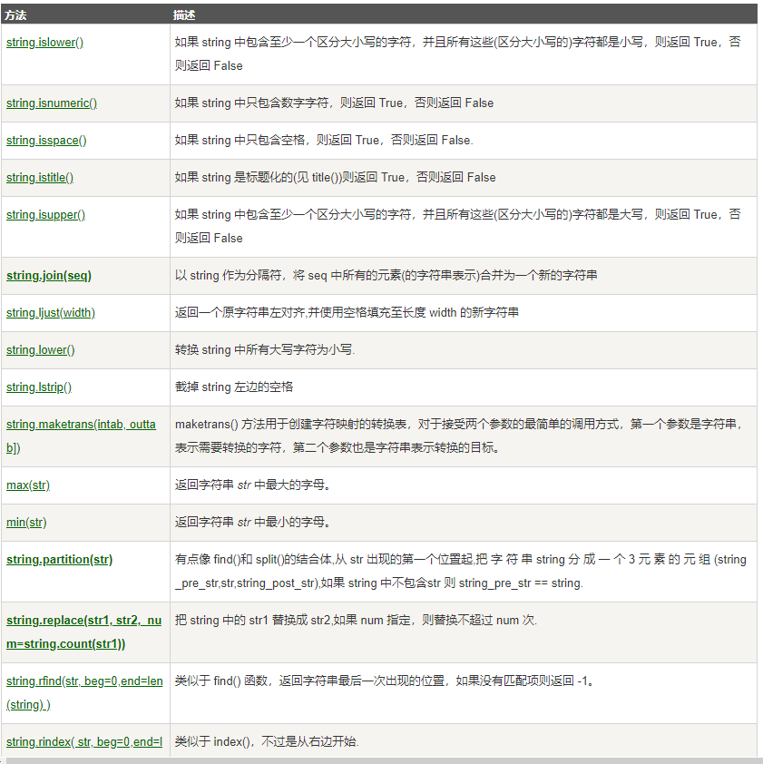The image size is (763, 764).
Task: Click the rfind description ending 返回 -1
Action: click(x=385, y=681)
